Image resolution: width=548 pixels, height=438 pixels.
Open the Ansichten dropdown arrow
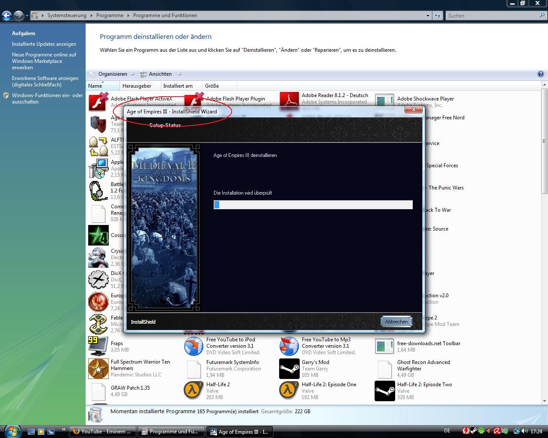tap(179, 74)
